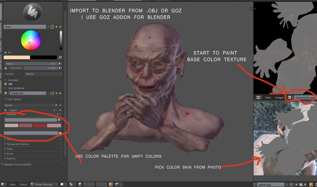The image size is (317, 187).
Task: Adjust the Radio brush size slider
Action: [x=31, y=64]
